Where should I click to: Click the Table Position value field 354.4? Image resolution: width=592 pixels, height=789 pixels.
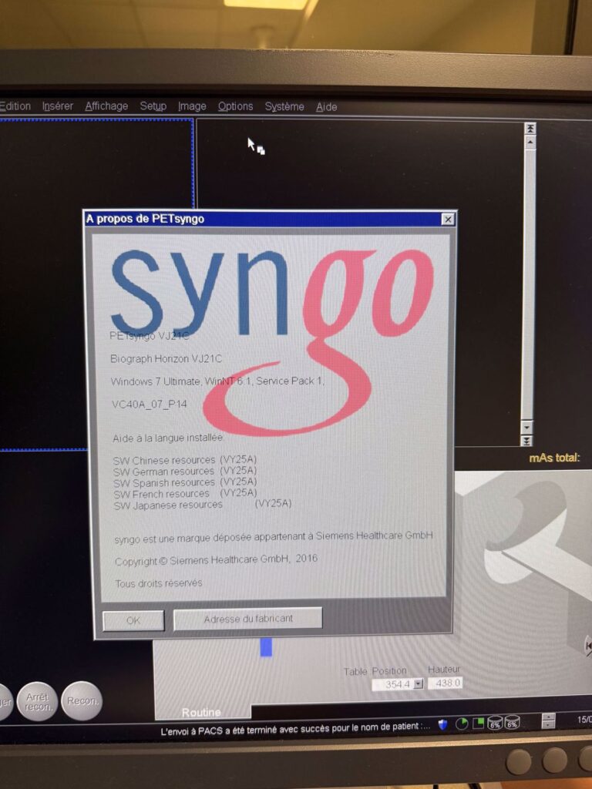pos(392,684)
